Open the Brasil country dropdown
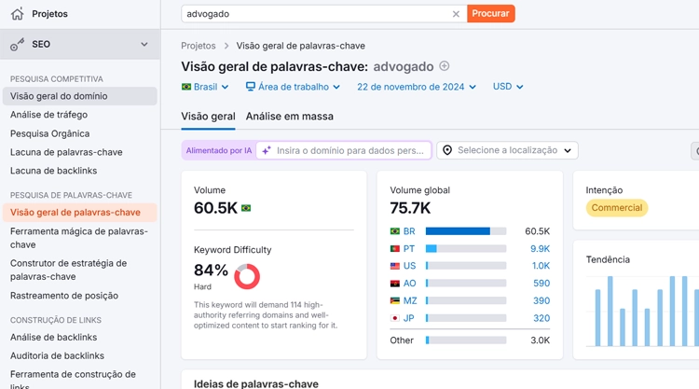 tap(205, 87)
